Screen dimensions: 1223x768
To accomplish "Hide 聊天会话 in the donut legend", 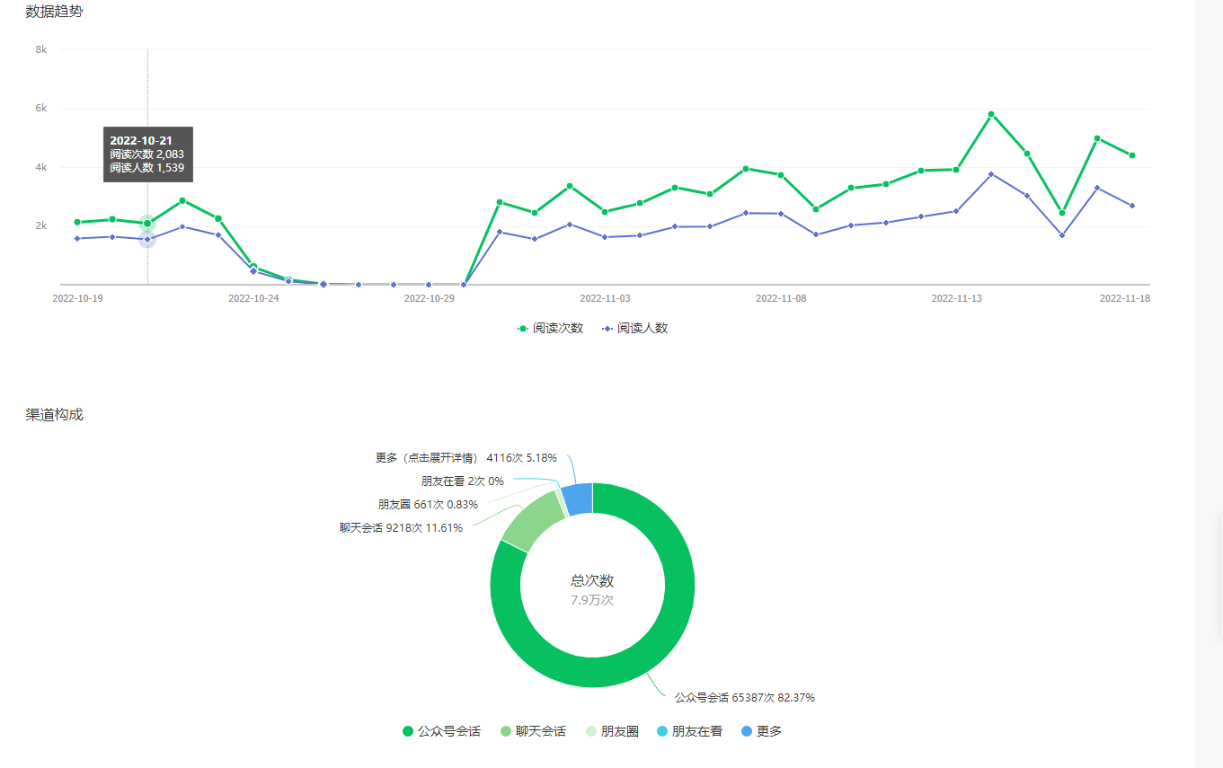I will click(x=532, y=731).
